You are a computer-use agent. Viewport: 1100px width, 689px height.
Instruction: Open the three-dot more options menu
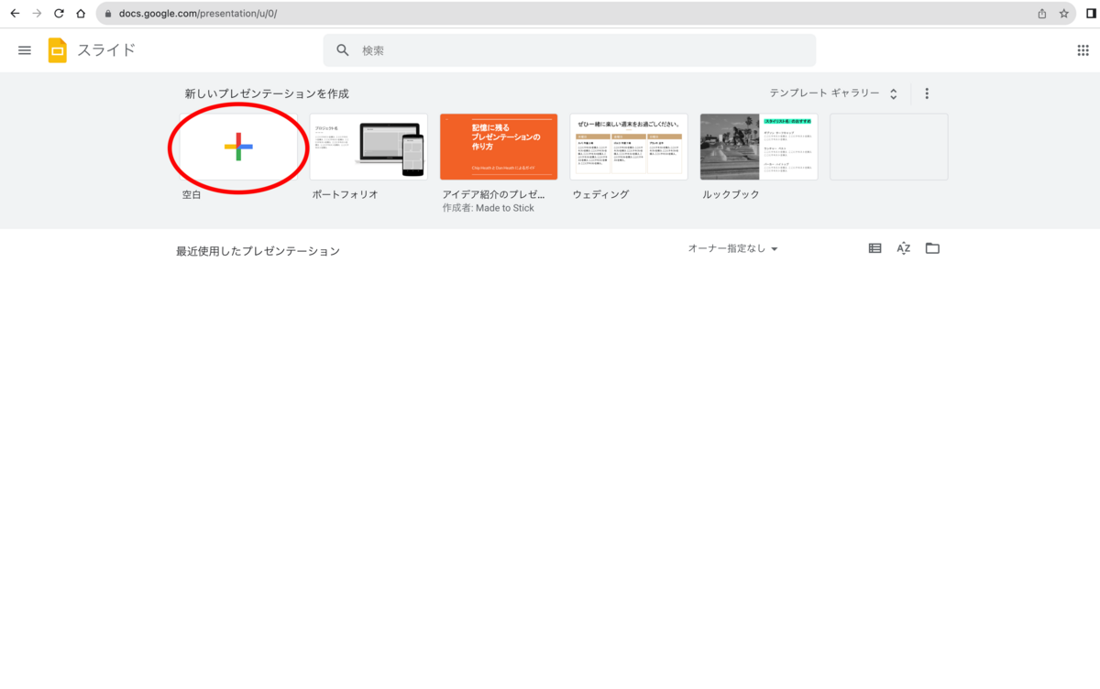927,93
